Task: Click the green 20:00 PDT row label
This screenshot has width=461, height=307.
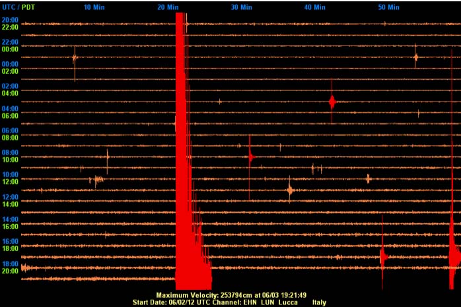Action: click(x=10, y=270)
